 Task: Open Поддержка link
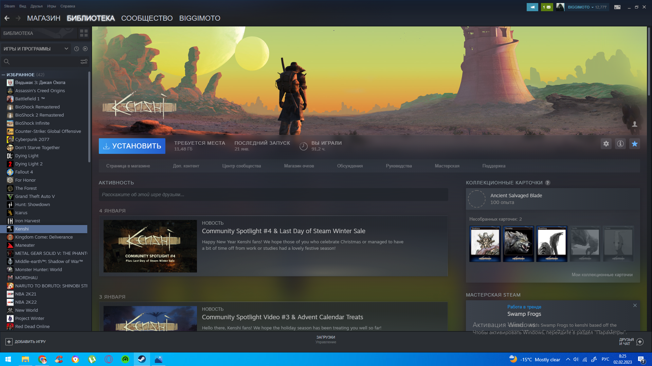pyautogui.click(x=494, y=166)
